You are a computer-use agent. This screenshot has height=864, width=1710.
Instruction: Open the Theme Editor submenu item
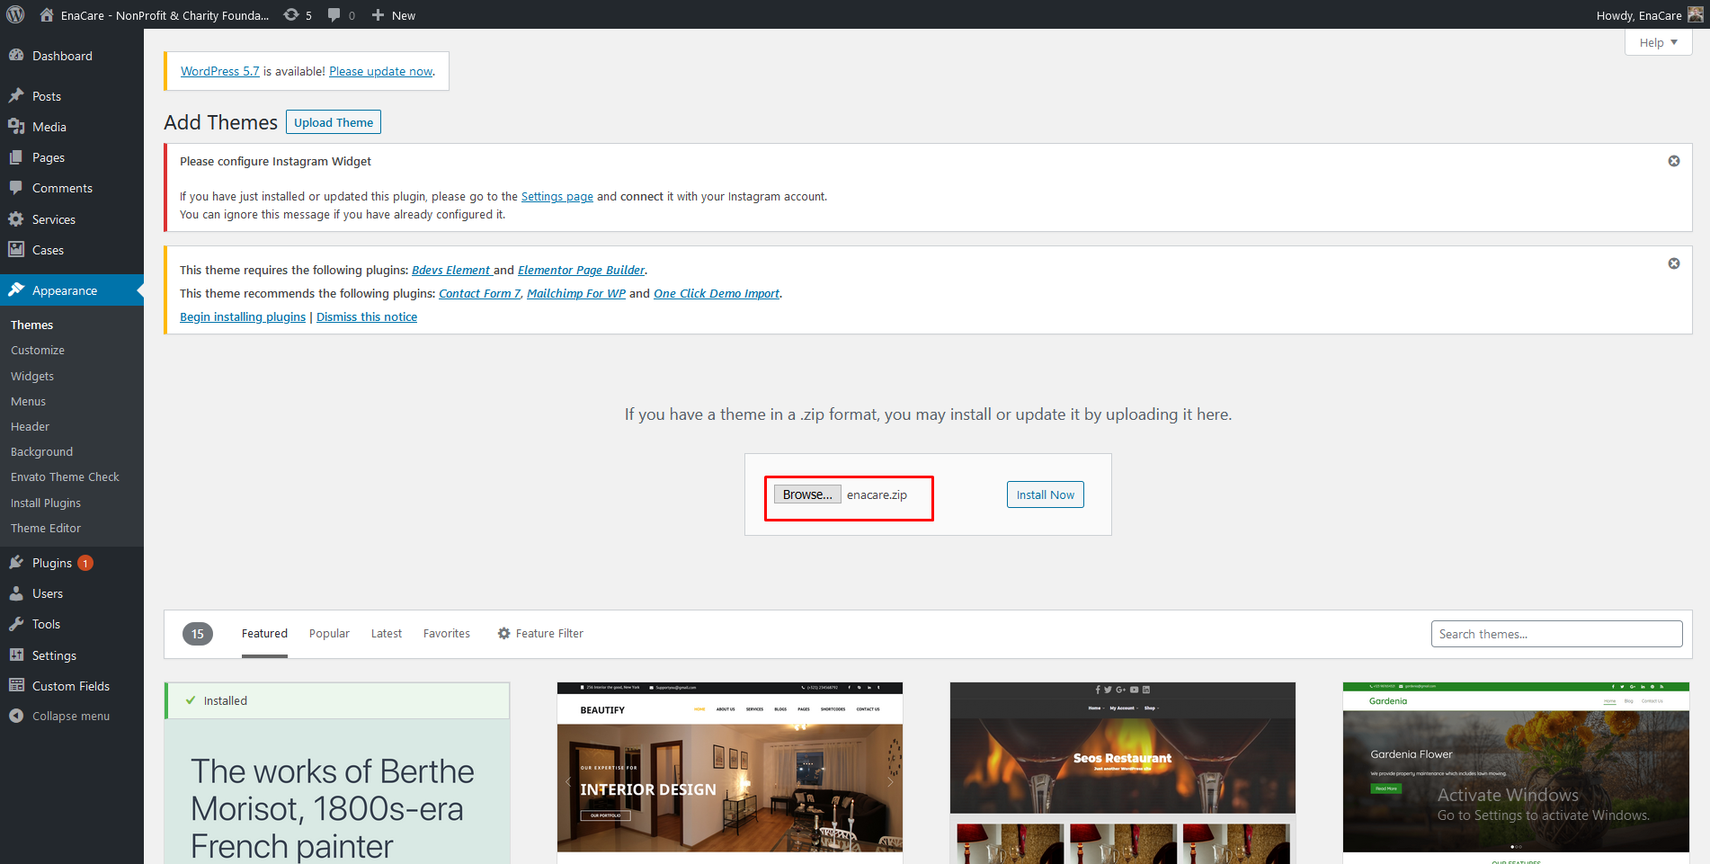pyautogui.click(x=46, y=529)
